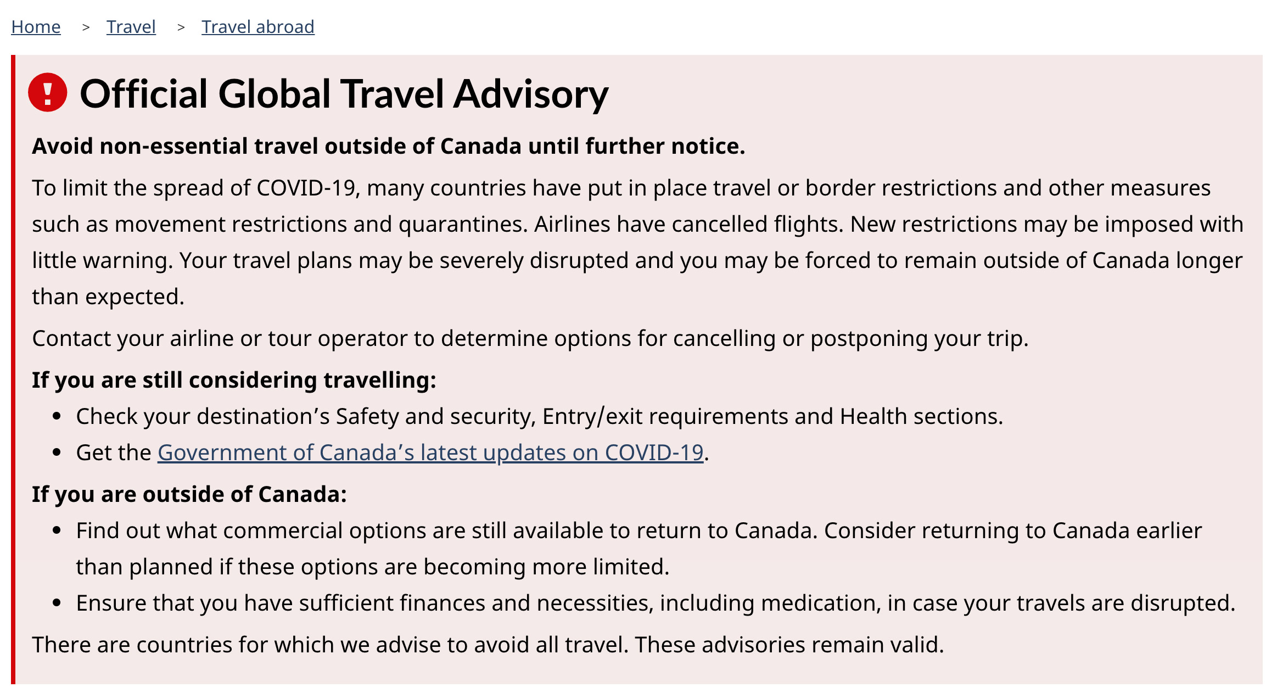Screen dimensions: 1277x693
Task: Click the Check your destination's Safety and security bullet
Action: click(540, 416)
